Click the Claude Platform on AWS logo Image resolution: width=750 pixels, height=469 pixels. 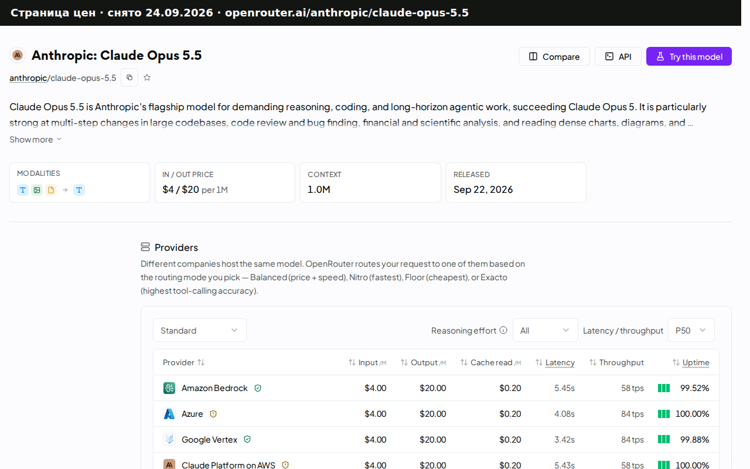coord(169,465)
